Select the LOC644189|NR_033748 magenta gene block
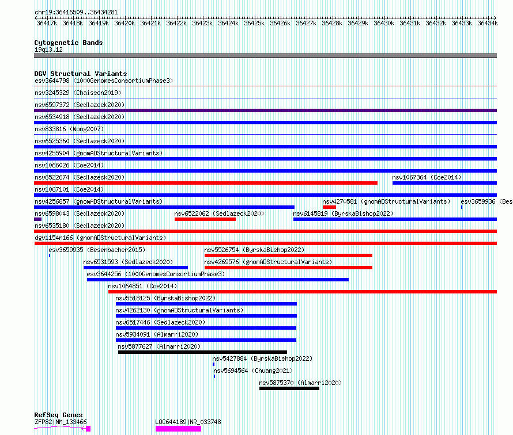The image size is (513, 435). pyautogui.click(x=178, y=429)
